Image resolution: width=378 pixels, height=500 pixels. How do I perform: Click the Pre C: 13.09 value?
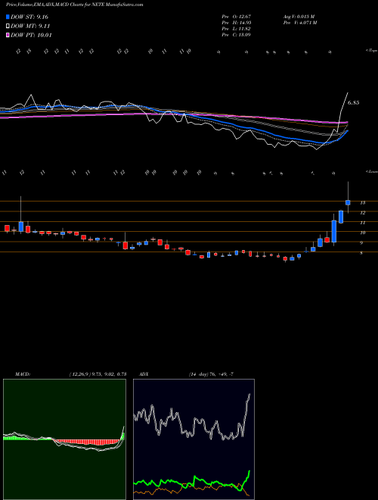[x=237, y=35]
